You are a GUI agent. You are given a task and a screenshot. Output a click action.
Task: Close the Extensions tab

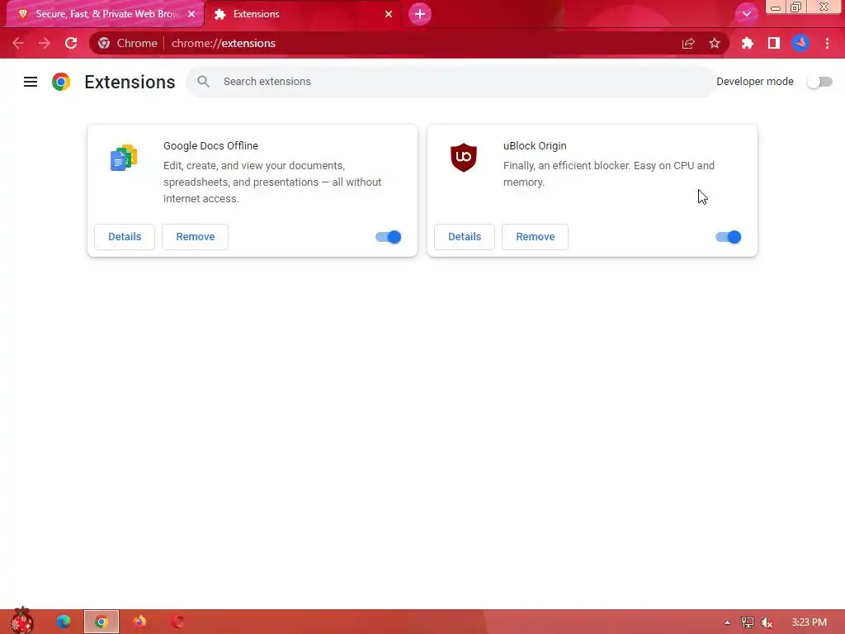[389, 14]
